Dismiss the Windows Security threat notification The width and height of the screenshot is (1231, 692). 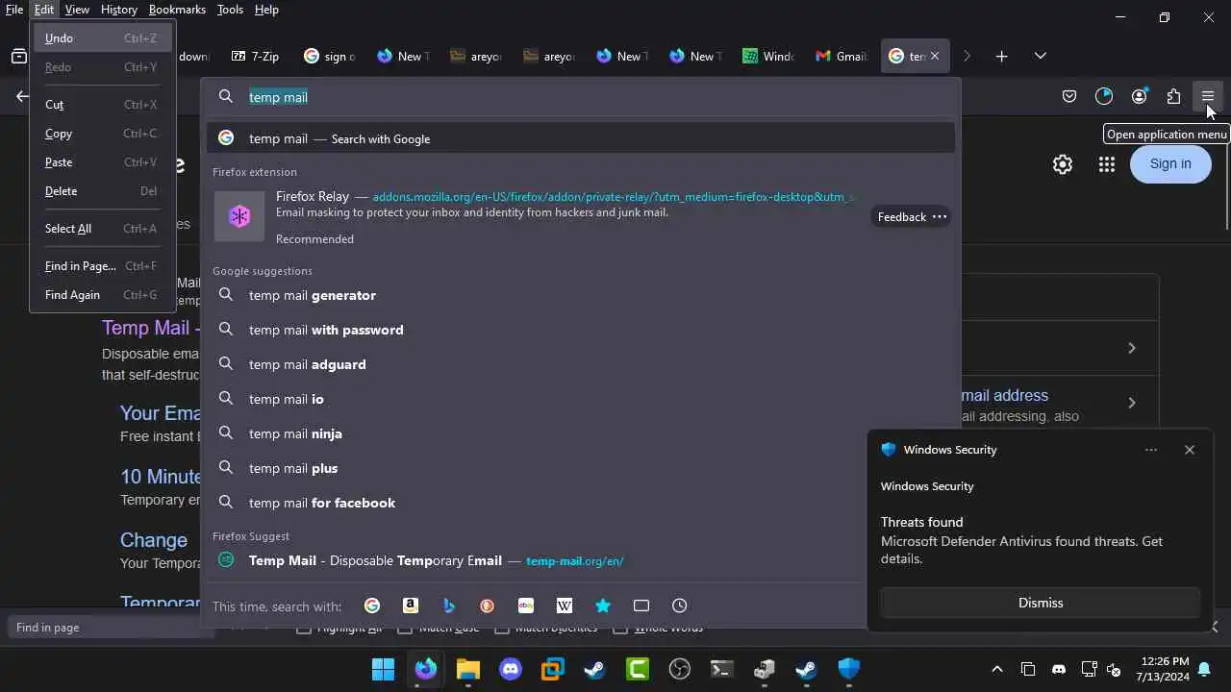(1041, 603)
